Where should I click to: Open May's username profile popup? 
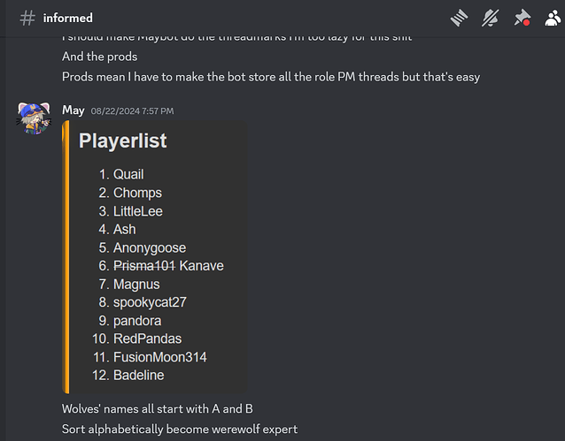(74, 110)
